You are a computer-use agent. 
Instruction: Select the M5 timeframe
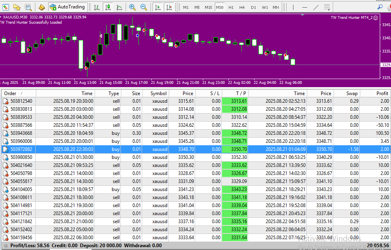197,8
